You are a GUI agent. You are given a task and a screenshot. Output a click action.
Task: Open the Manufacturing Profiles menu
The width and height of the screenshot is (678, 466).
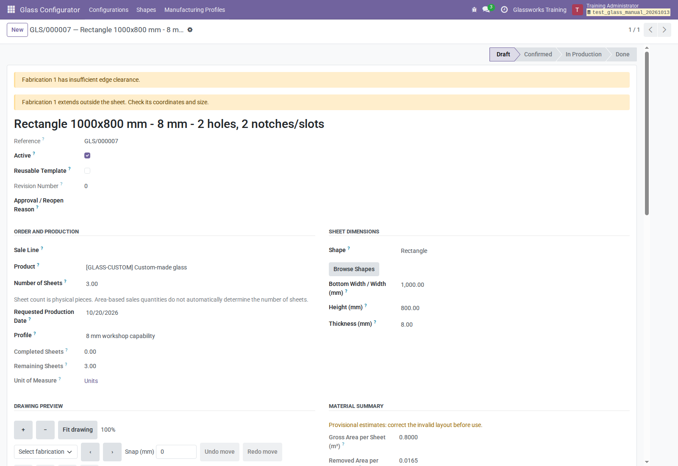(195, 10)
